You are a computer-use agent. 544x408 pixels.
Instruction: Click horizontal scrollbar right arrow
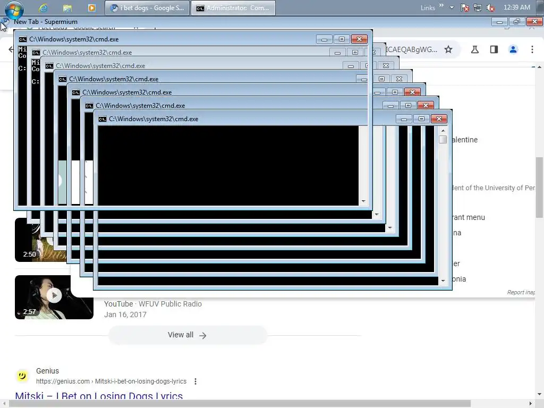pyautogui.click(x=531, y=404)
